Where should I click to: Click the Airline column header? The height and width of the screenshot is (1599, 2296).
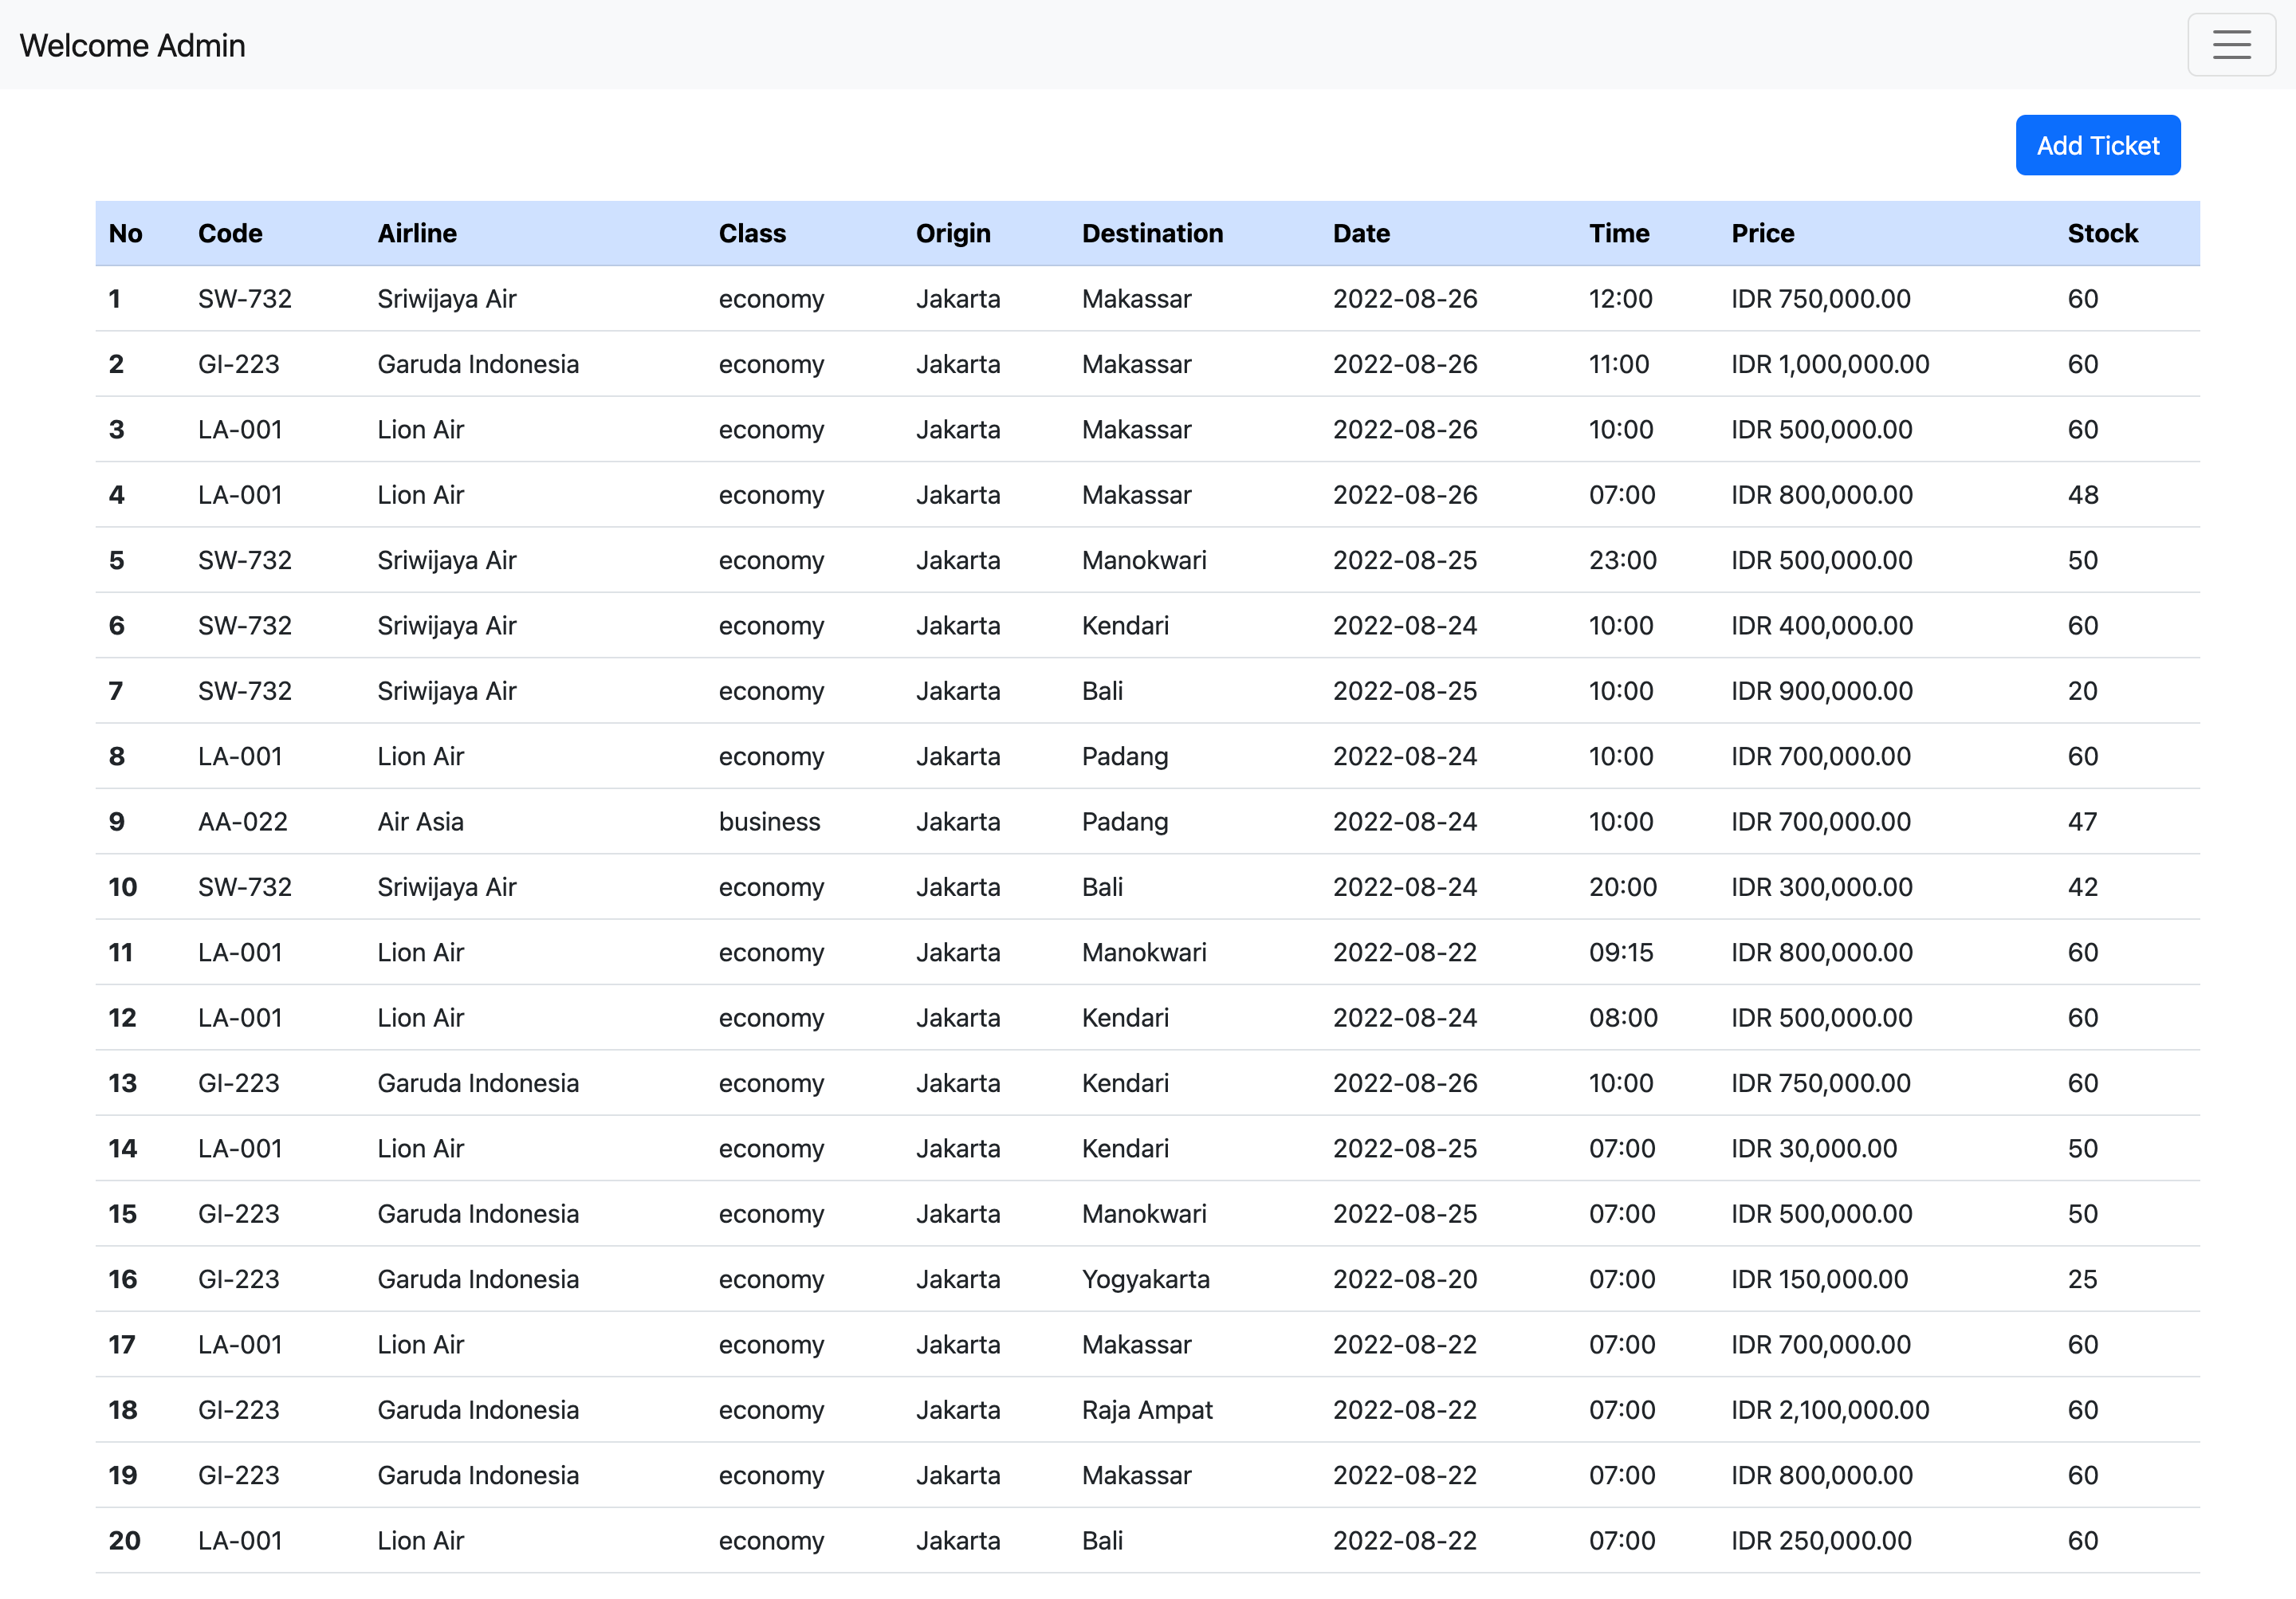[417, 233]
